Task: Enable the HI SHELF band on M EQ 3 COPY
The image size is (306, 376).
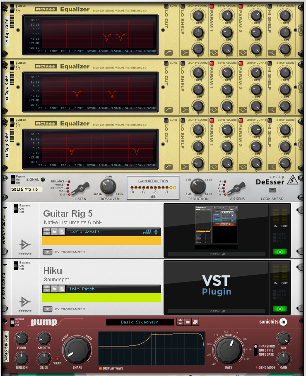Action: [x=270, y=120]
